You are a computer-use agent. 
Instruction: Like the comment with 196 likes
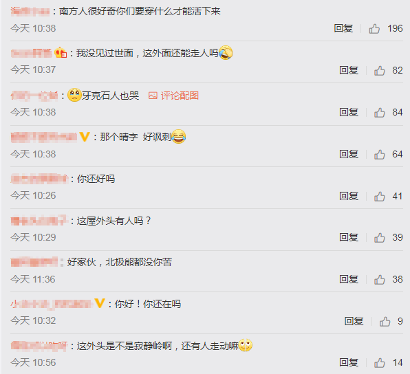click(x=374, y=28)
